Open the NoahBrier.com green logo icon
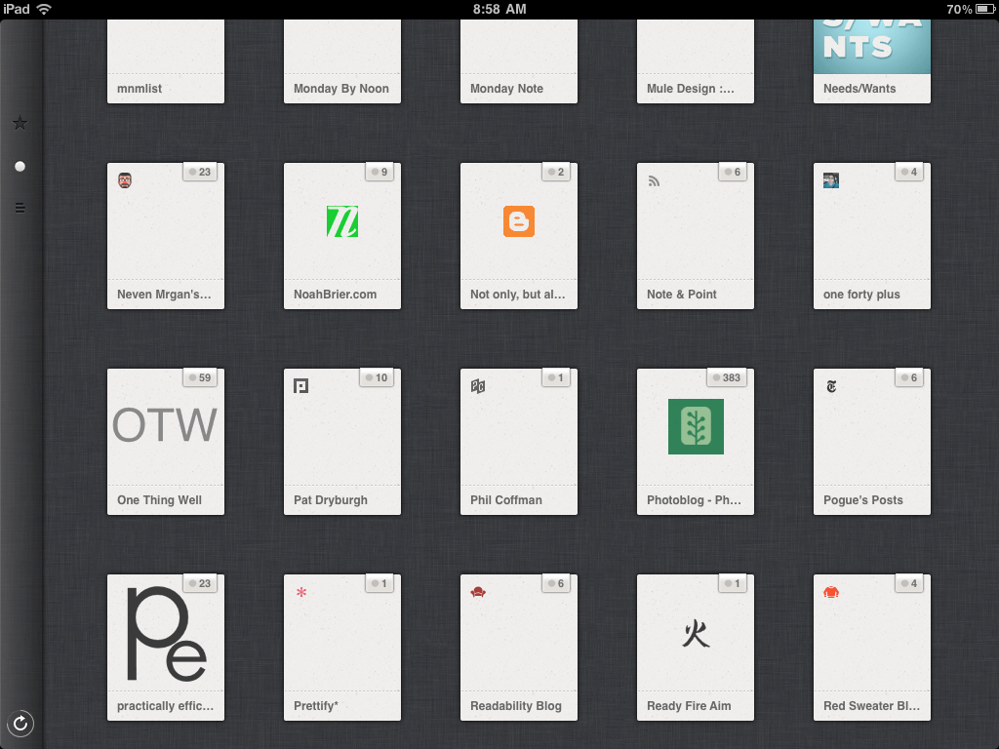Screen dimensions: 999x749 click(x=341, y=221)
